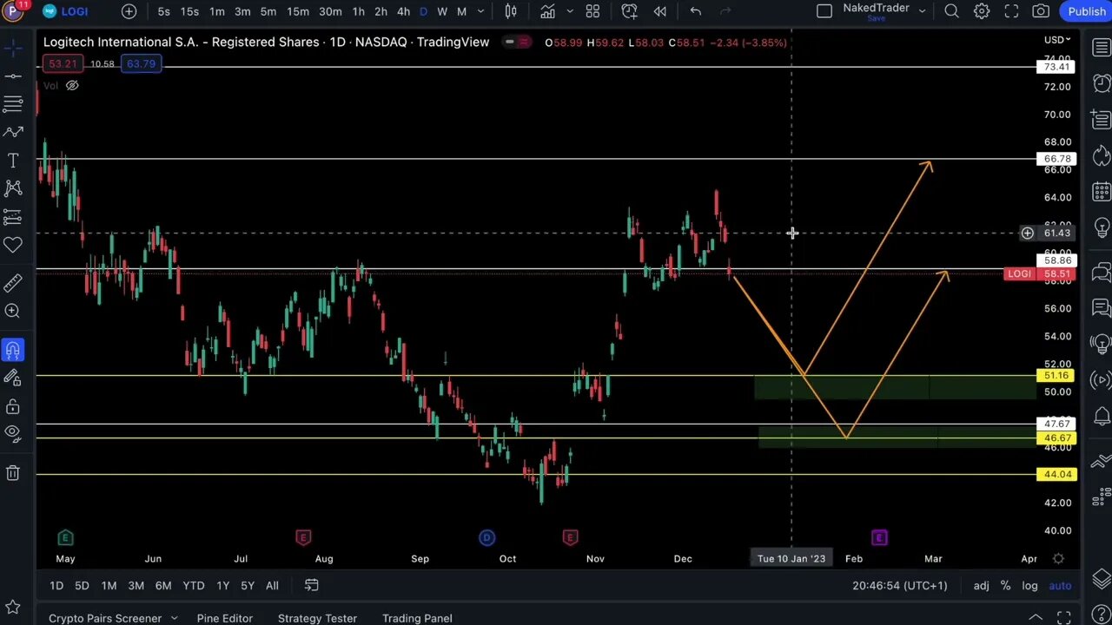Viewport: 1112px width, 625px height.
Task: Toggle percent scale mode
Action: (x=1005, y=586)
